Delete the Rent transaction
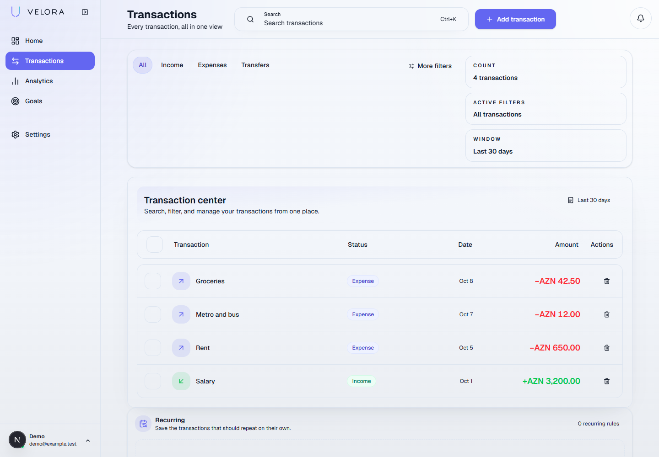Viewport: 659px width, 457px height. point(607,348)
